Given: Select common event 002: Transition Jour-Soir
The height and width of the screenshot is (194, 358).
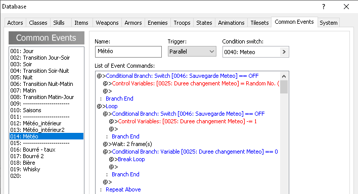Looking at the screenshot, I should point(47,58).
